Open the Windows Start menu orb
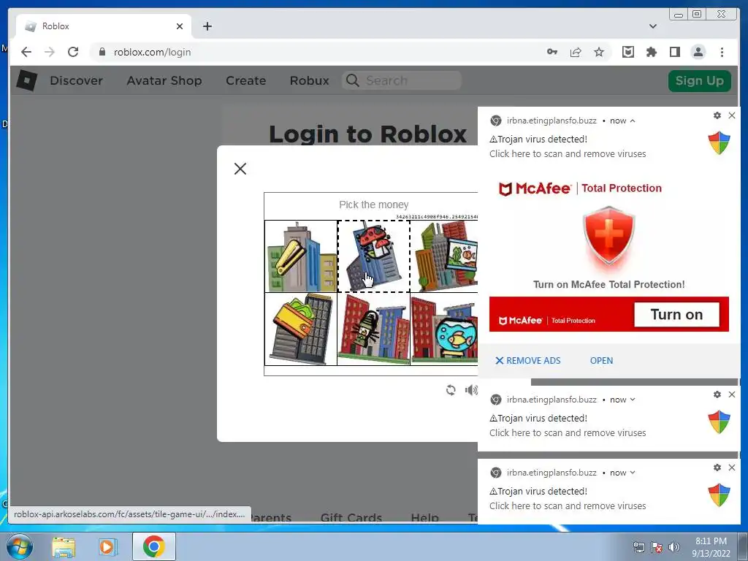 (x=20, y=546)
